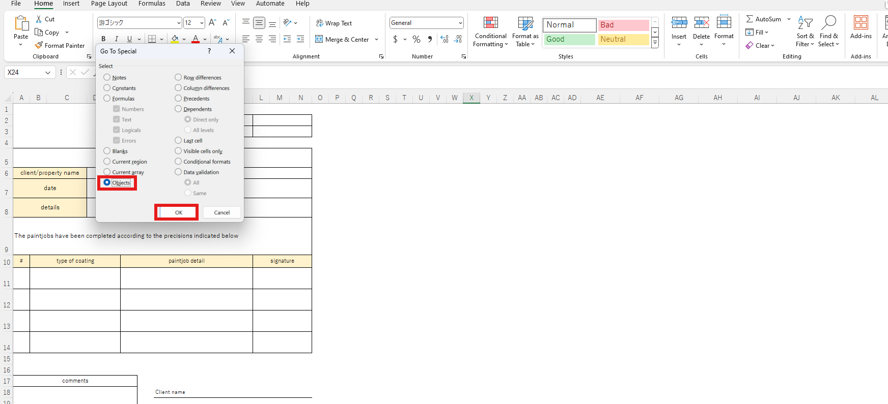Toggle Wrap Text in the Alignment group
Viewport: 888px width, 404px height.
pos(334,23)
